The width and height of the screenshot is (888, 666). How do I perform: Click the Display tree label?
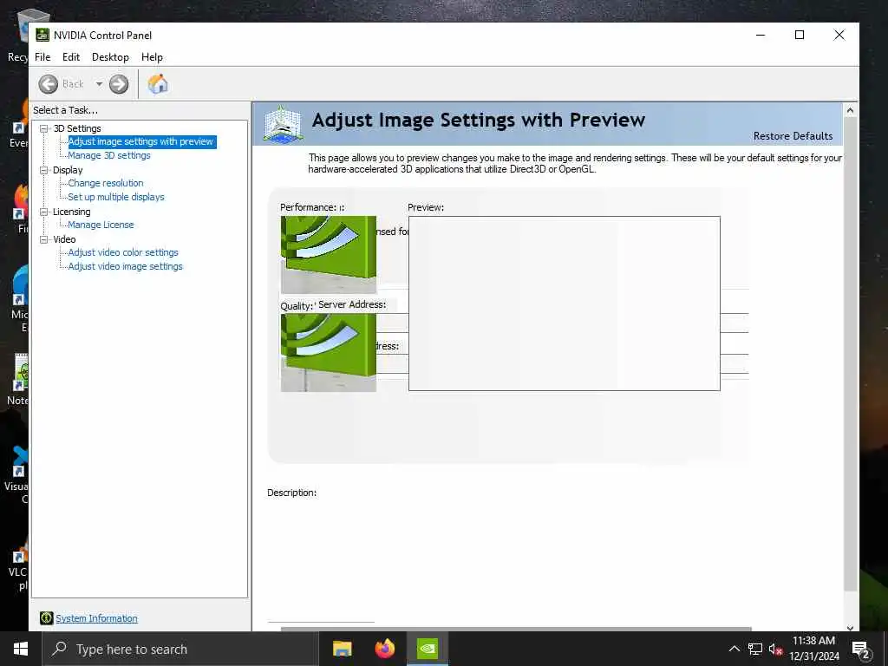[68, 170]
